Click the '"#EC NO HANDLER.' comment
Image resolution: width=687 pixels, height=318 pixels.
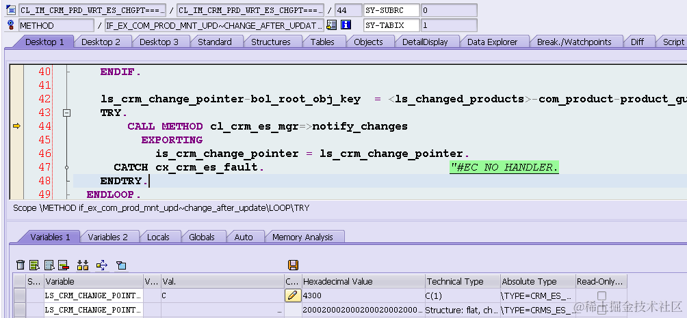click(x=504, y=167)
